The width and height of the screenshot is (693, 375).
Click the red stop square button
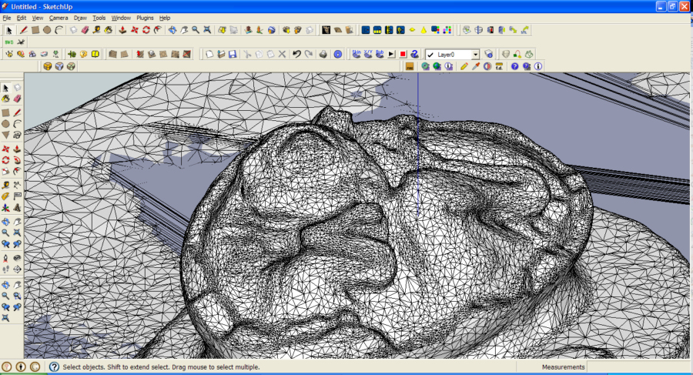coord(403,55)
